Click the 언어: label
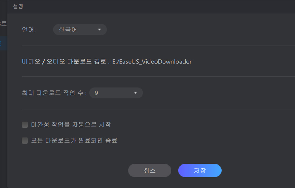 tap(29, 30)
